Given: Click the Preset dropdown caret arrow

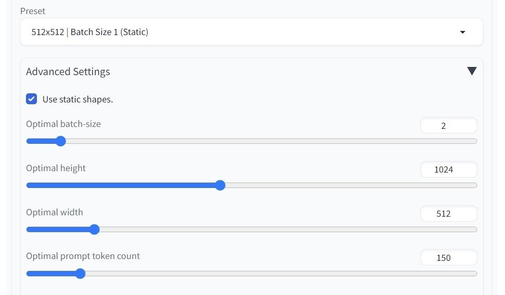Looking at the screenshot, I should 463,32.
